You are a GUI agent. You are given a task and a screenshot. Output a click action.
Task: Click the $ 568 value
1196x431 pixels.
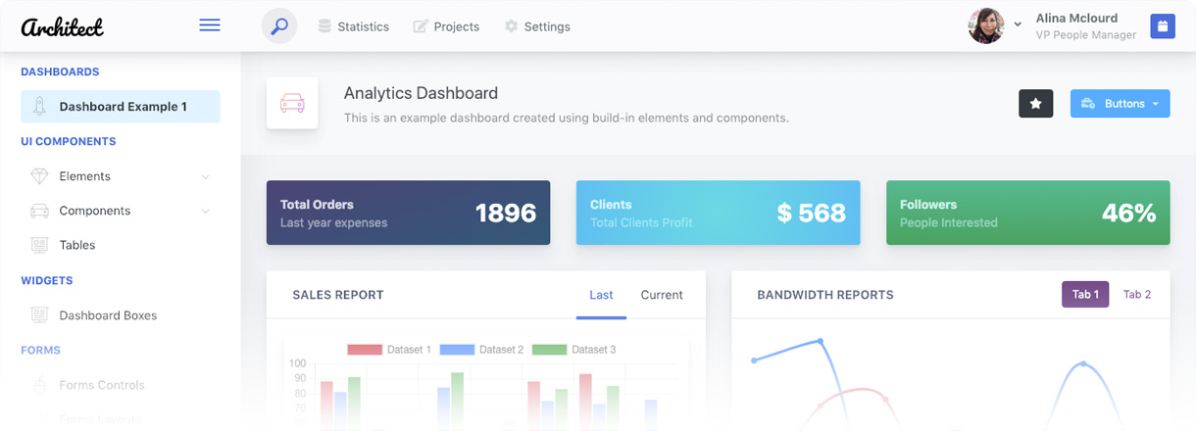(x=812, y=213)
